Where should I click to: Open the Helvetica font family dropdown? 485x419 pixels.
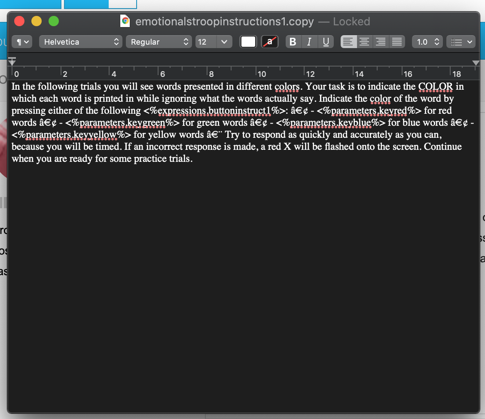[x=80, y=42]
